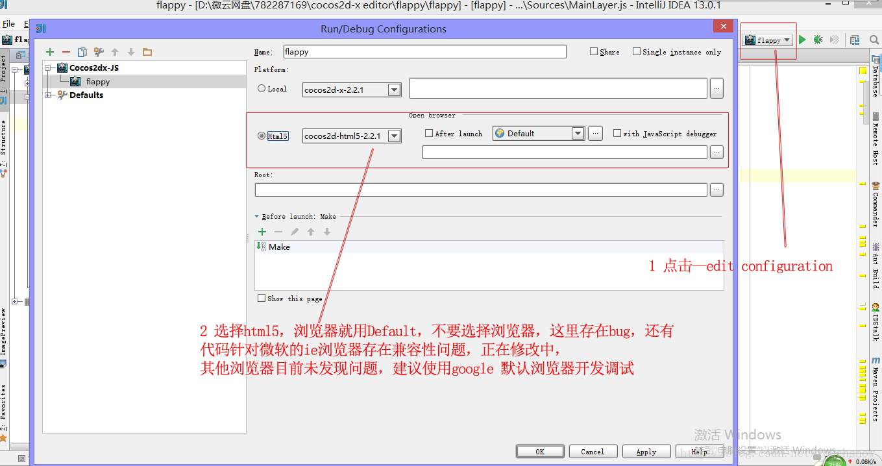Viewport: 882px width, 466px height.
Task: Open Structure tool window tab
Action: point(4,144)
